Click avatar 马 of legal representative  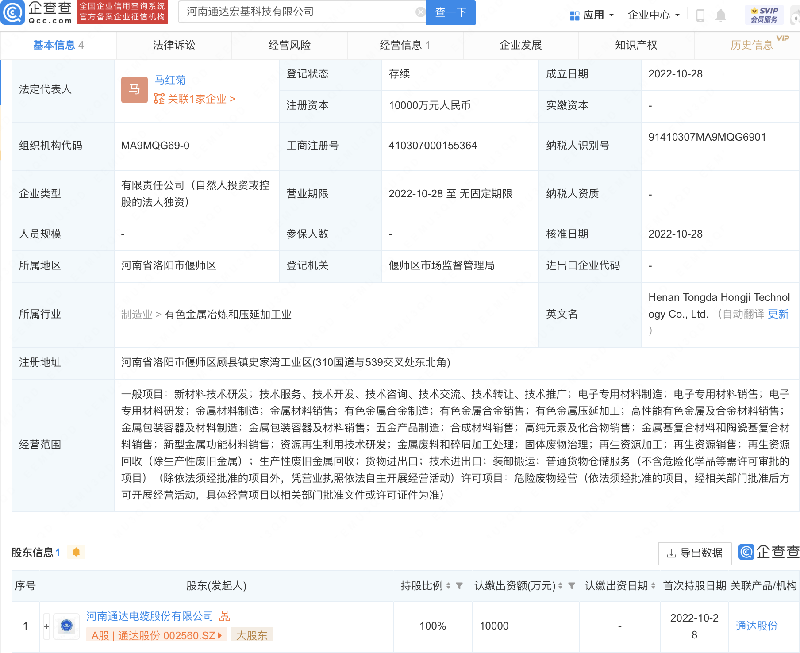pos(135,89)
